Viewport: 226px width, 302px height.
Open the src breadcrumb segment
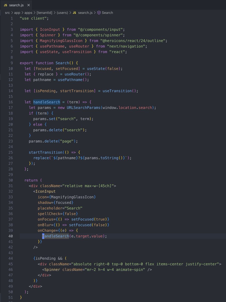[7, 13]
